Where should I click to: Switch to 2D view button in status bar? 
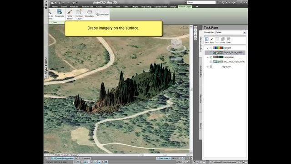pos(47,159)
